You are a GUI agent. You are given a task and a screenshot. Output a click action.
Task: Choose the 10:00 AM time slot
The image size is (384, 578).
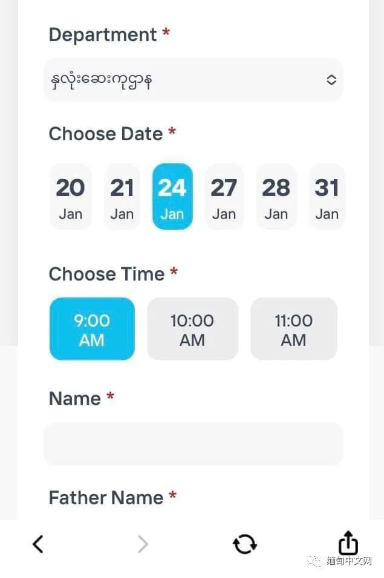192,329
